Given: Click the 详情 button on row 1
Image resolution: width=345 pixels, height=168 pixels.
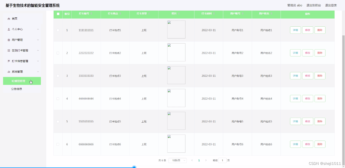Looking at the screenshot, I should click(295, 30).
